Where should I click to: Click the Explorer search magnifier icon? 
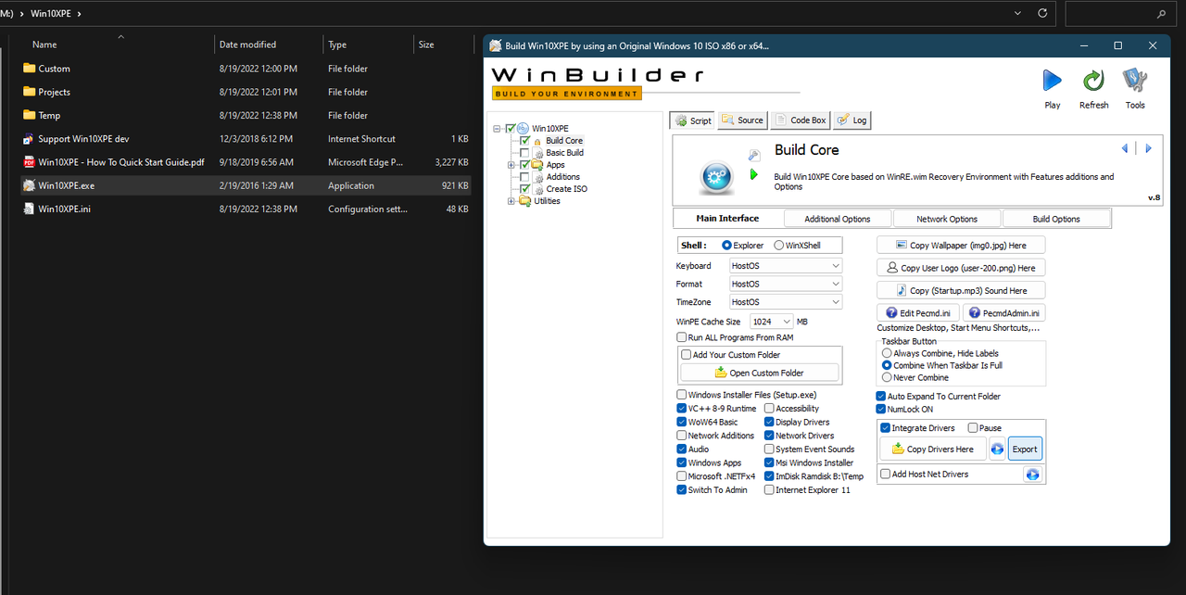coord(1162,14)
